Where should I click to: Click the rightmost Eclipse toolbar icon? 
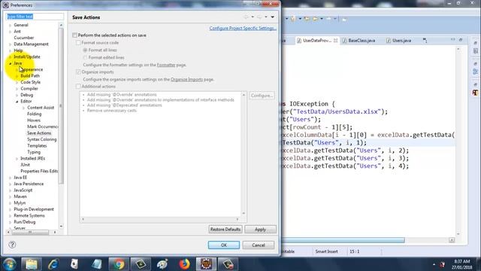click(x=344, y=20)
